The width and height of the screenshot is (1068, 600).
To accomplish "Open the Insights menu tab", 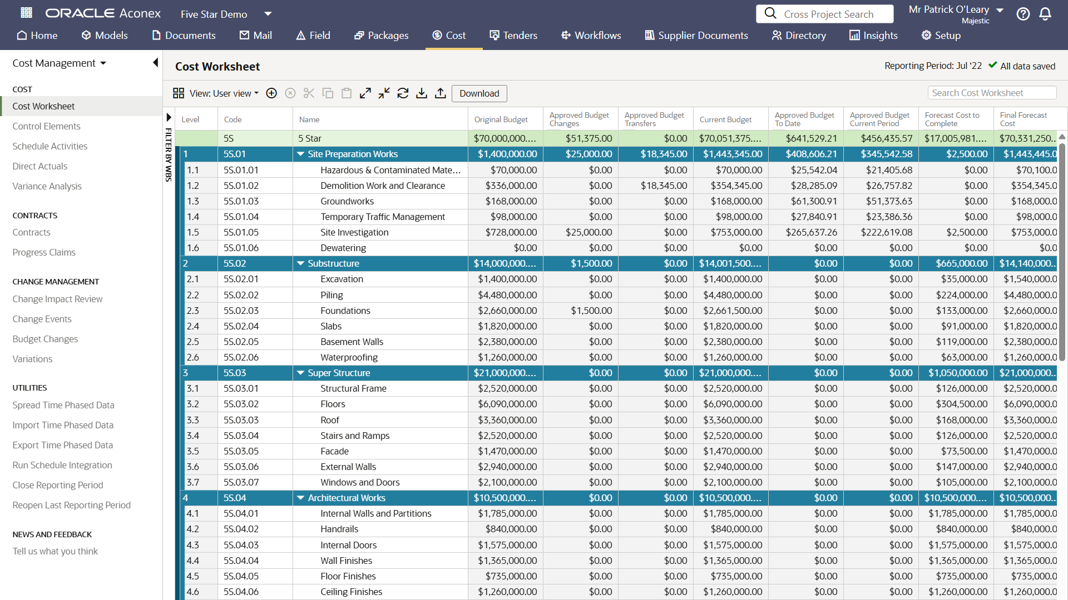I will tap(873, 36).
